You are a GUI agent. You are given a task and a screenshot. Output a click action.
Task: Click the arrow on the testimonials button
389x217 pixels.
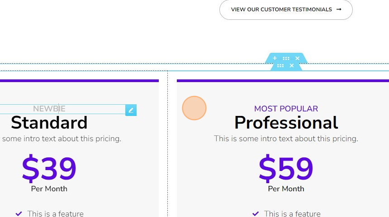pyautogui.click(x=339, y=9)
